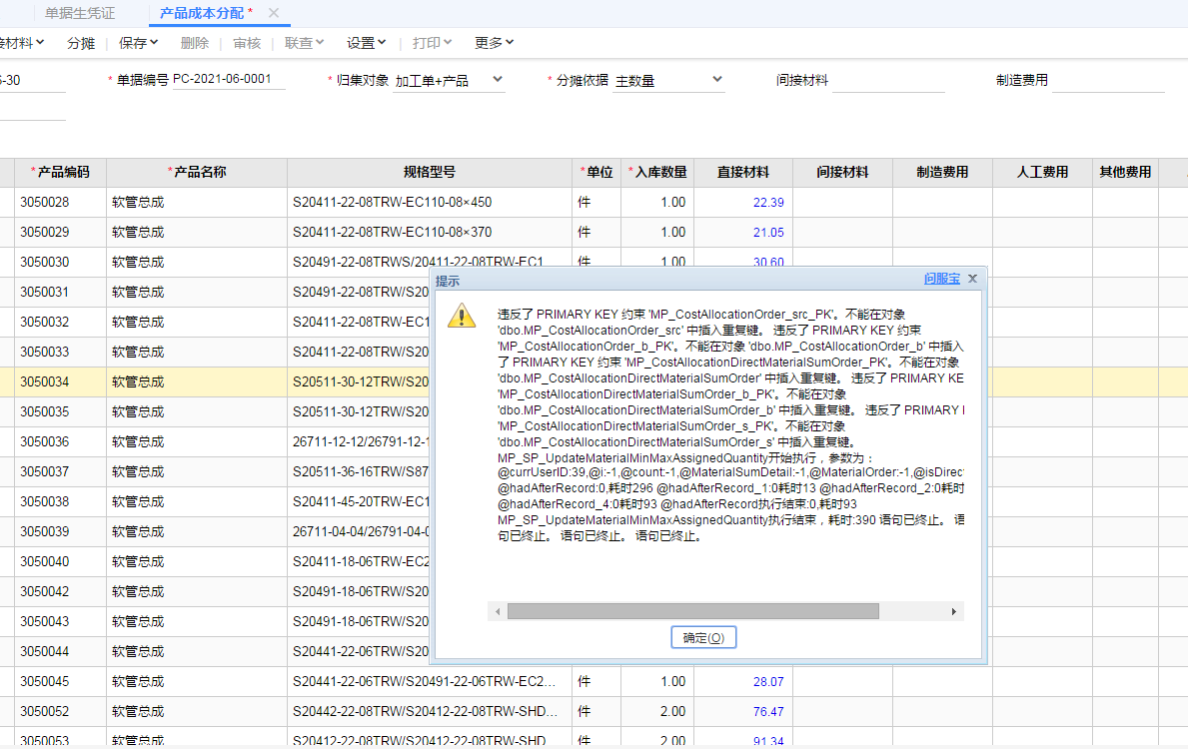
Task: Click the 制造费用 input field
Action: tap(1108, 80)
